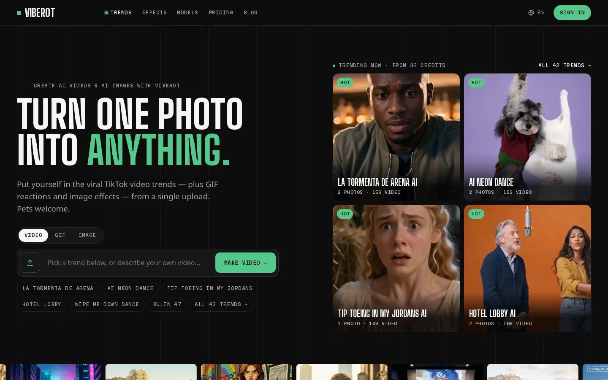The image size is (608, 380).
Task: Pick the AI Neon Dance chip
Action: [130, 288]
